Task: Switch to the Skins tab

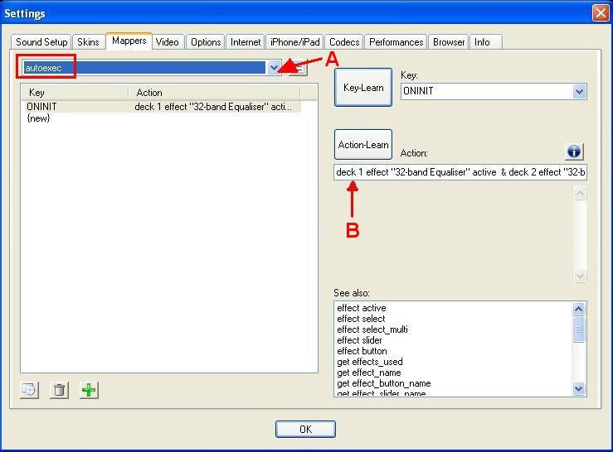Action: pos(88,41)
